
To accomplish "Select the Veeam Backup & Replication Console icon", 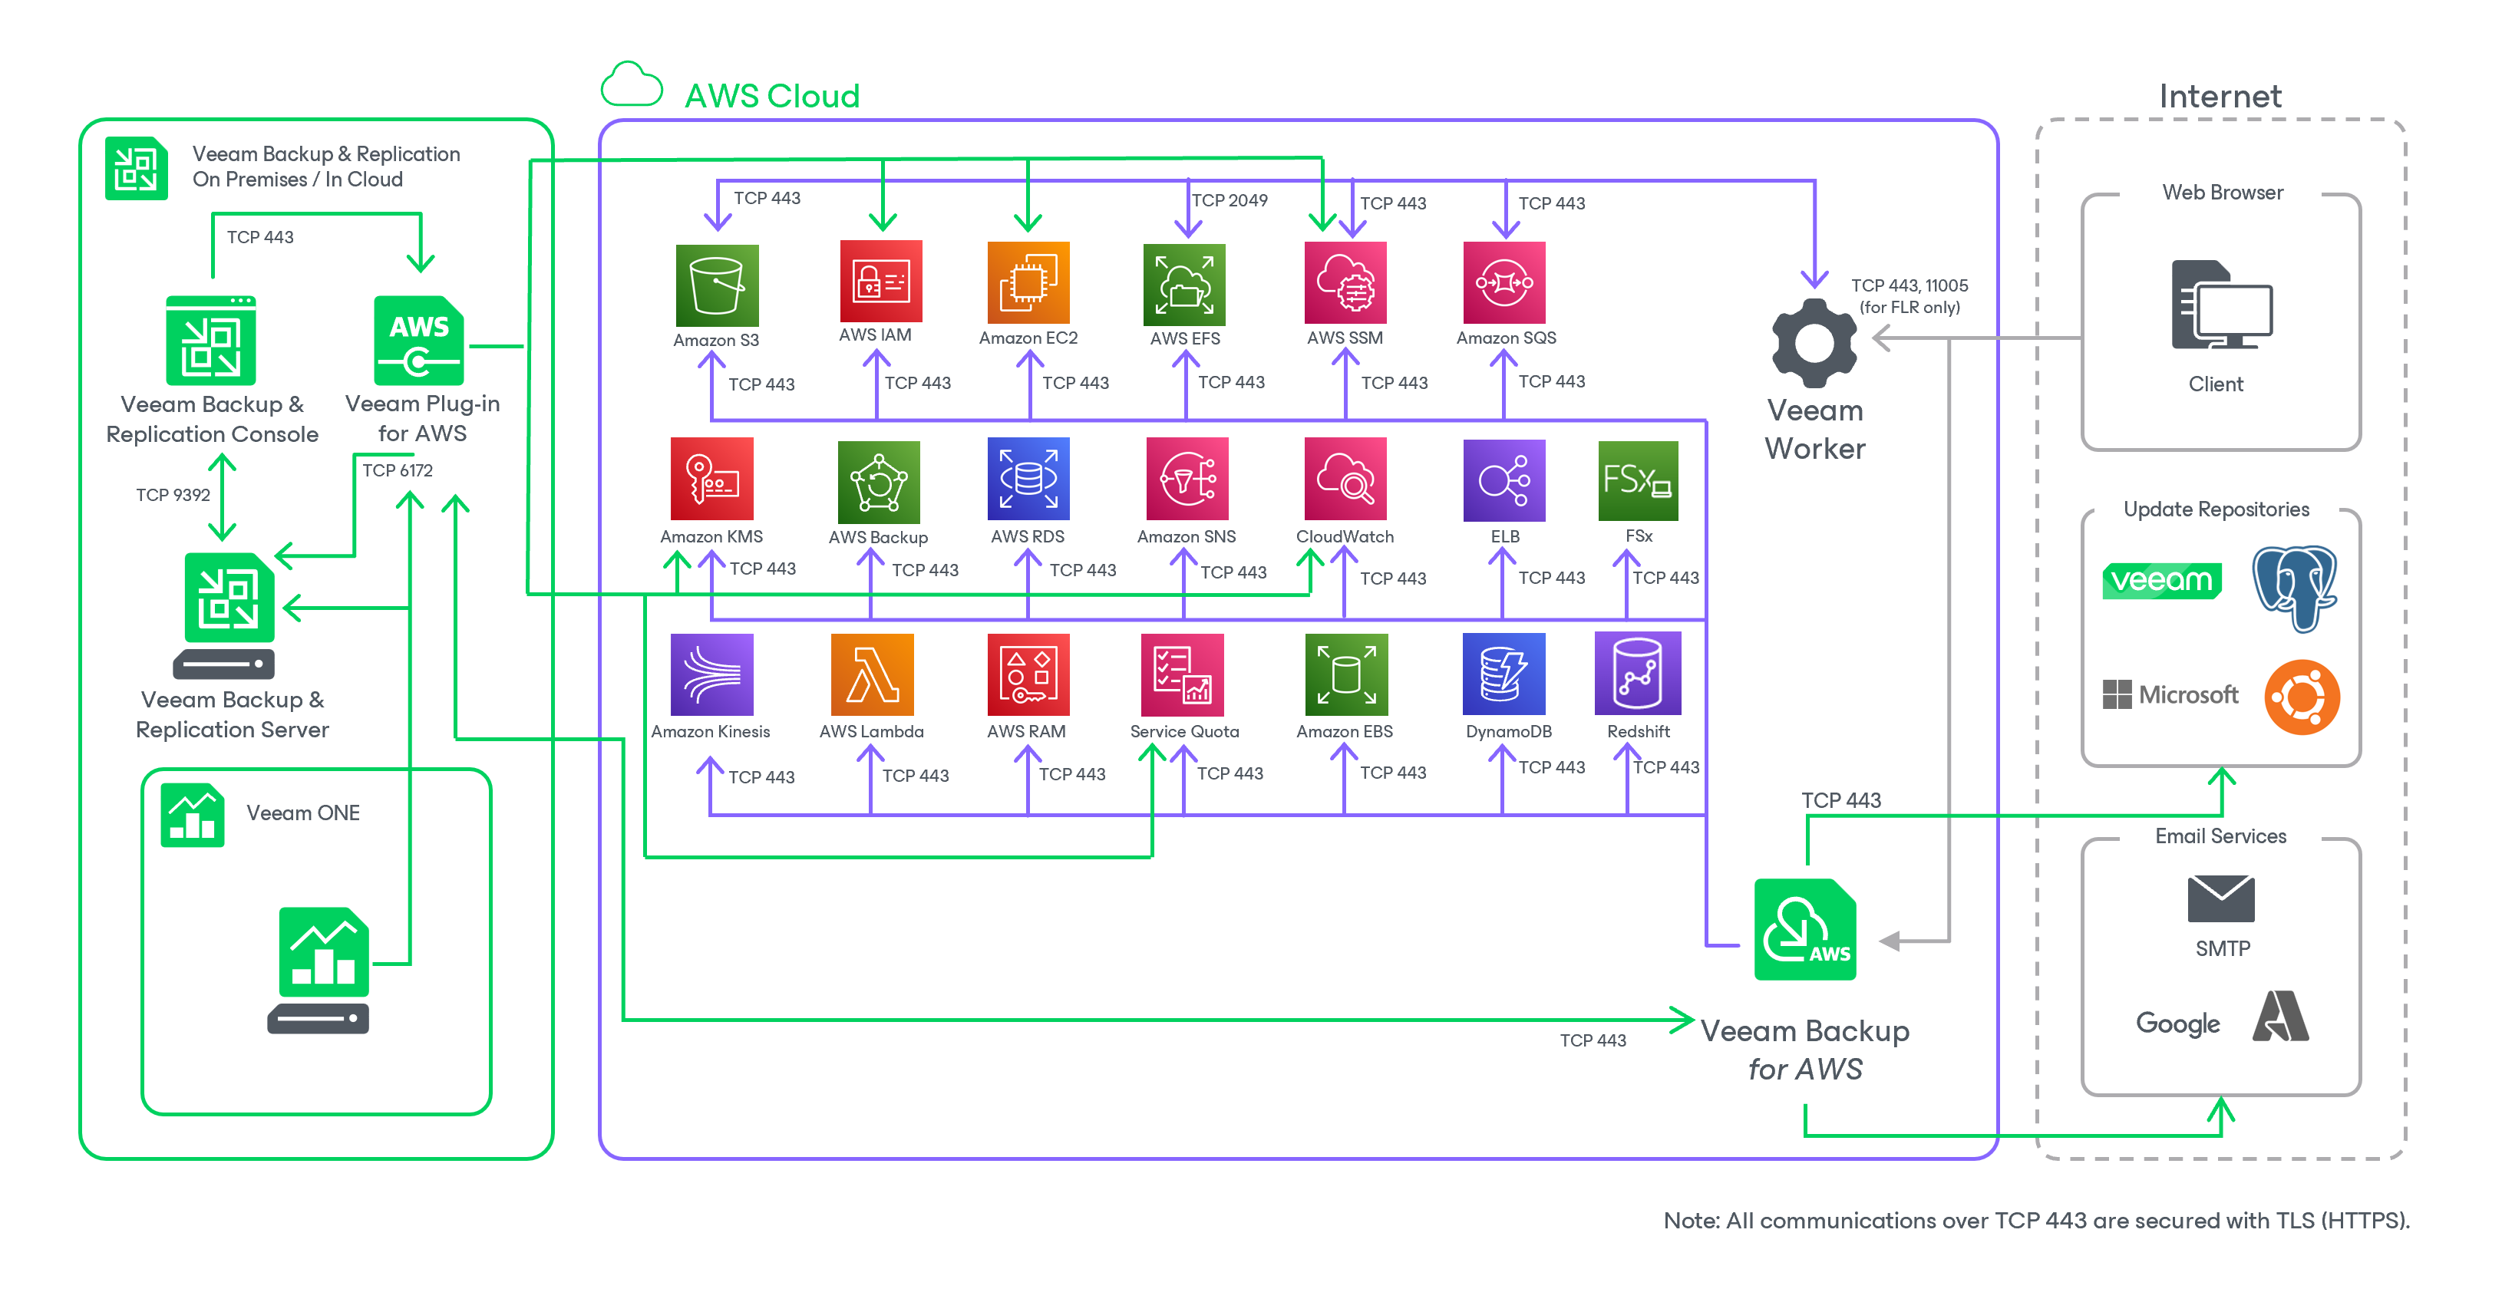I will coord(211,341).
